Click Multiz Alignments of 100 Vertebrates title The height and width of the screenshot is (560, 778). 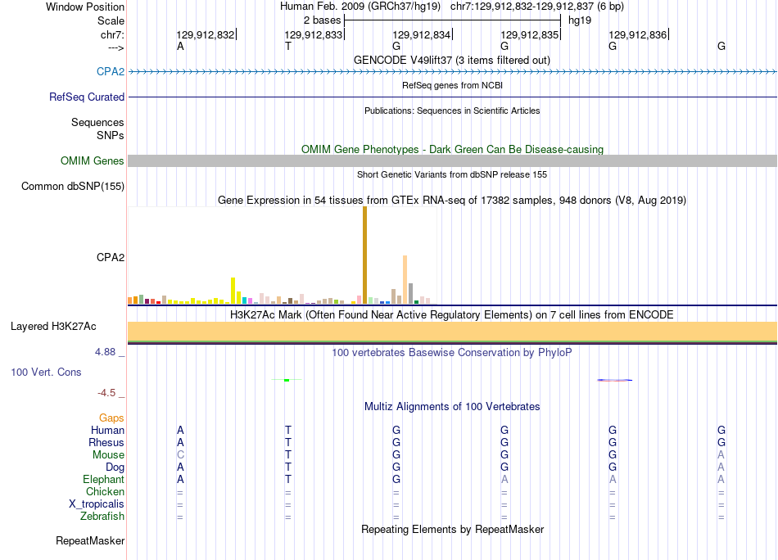[x=452, y=407]
